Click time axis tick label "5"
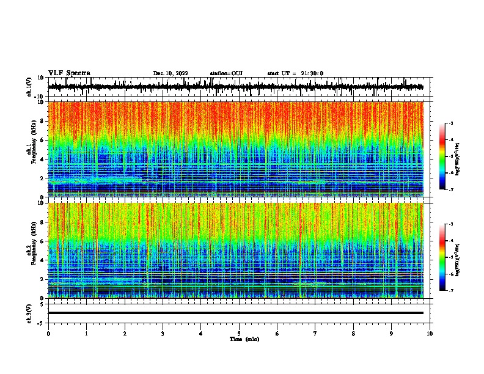The height and width of the screenshot is (374, 484). tap(239, 334)
